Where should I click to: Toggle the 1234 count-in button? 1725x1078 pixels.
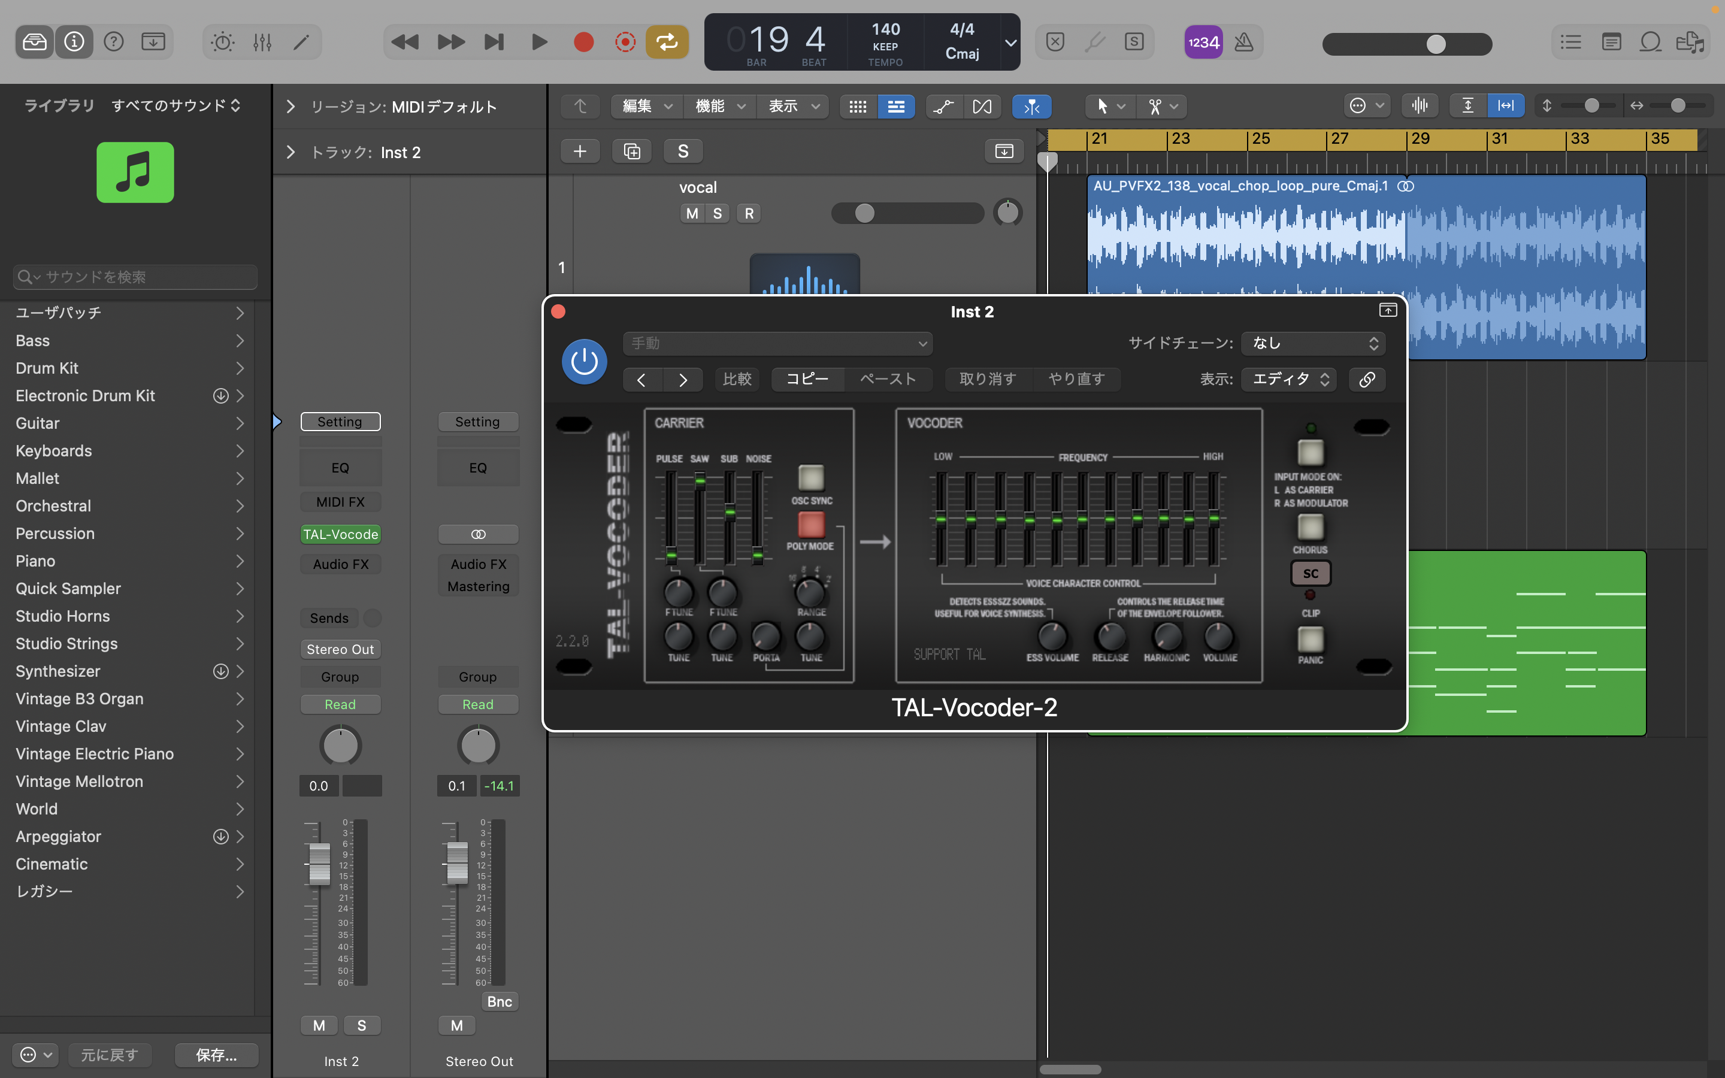pyautogui.click(x=1203, y=42)
